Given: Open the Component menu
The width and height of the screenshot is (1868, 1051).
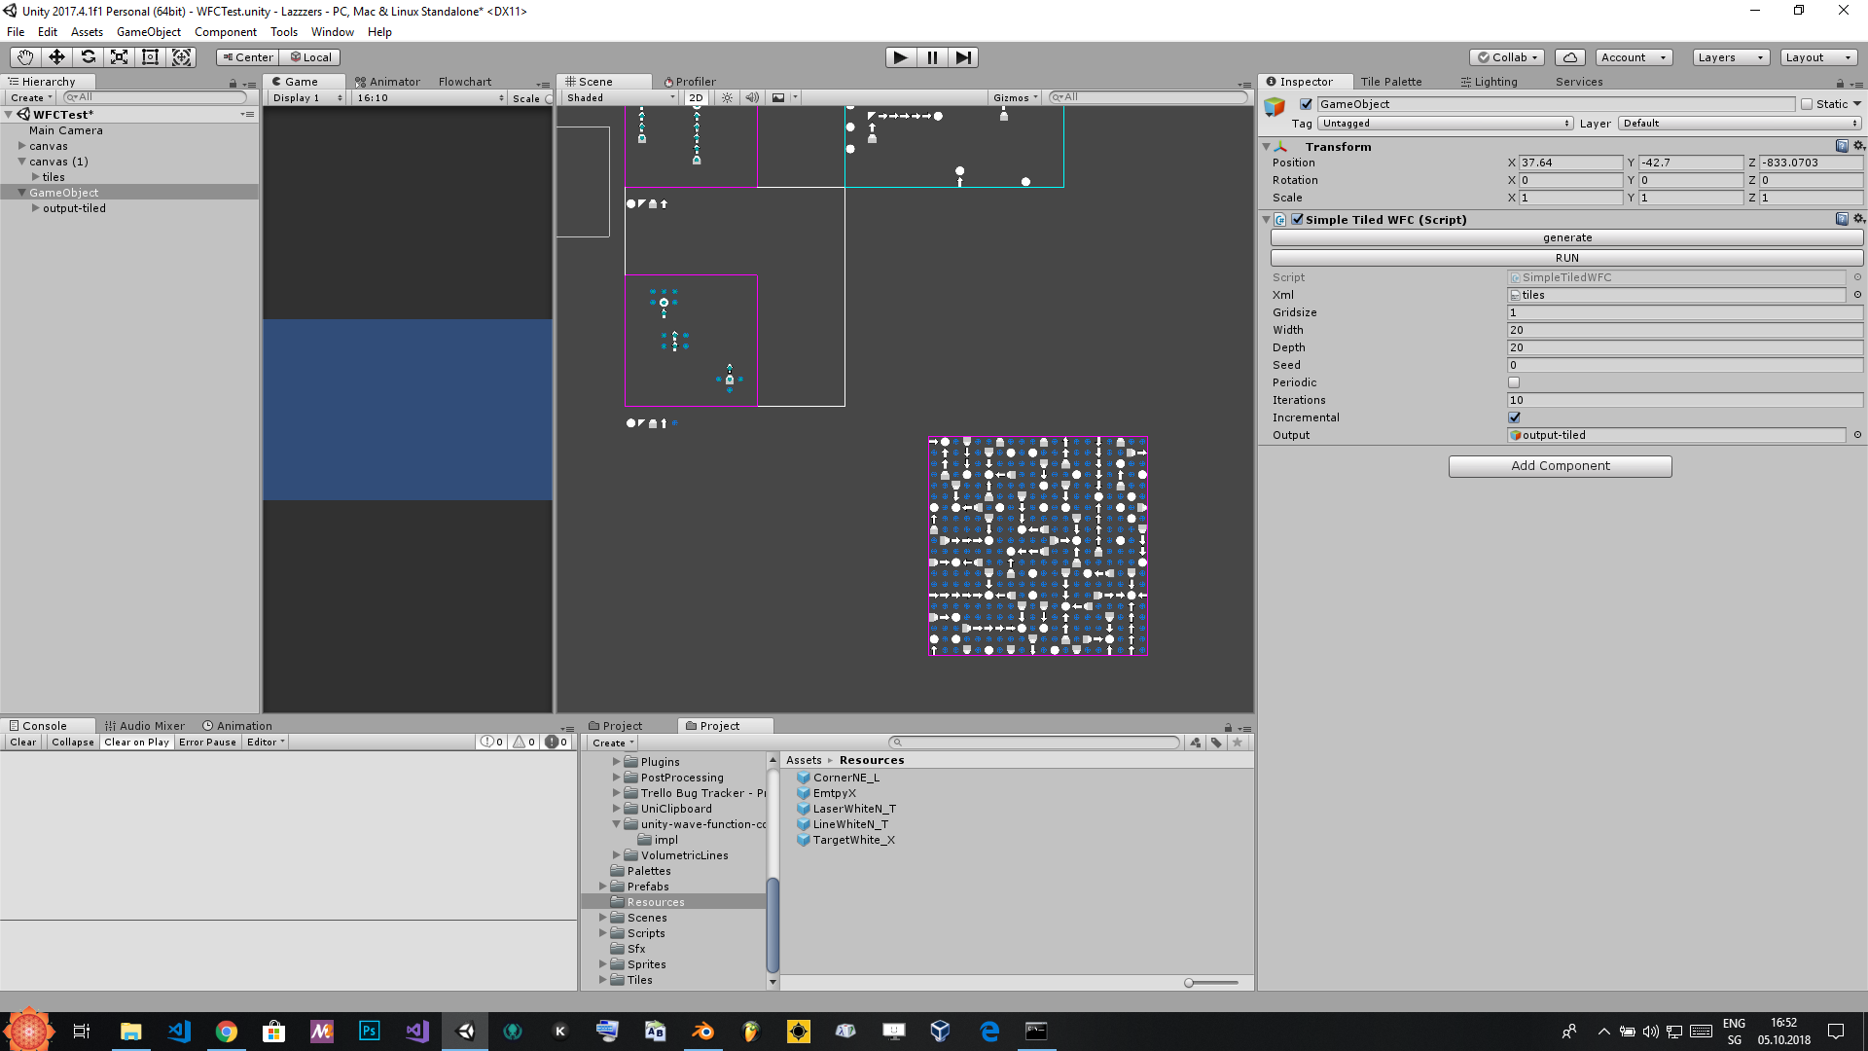Looking at the screenshot, I should coord(226,32).
